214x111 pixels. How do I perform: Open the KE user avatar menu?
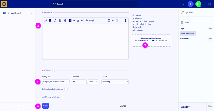coord(198,4)
